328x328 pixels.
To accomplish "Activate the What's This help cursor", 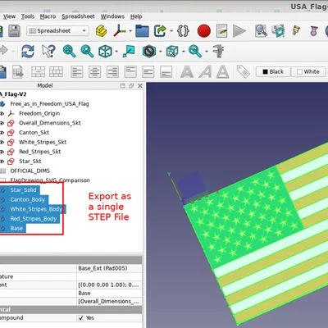I will (x=48, y=51).
